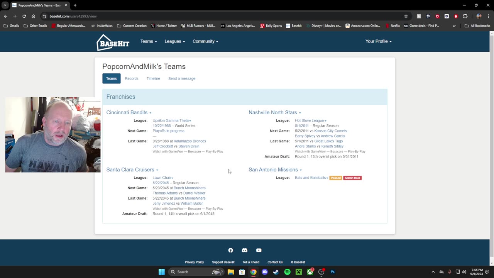This screenshot has width=494, height=278.
Task: Open the Windows Start menu
Action: click(162, 272)
